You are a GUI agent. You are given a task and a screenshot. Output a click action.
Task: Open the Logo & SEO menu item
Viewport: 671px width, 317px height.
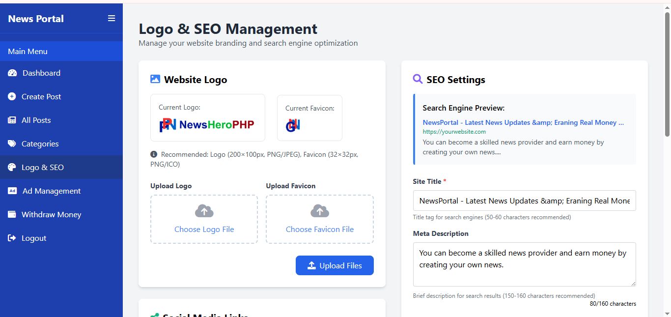tap(43, 168)
